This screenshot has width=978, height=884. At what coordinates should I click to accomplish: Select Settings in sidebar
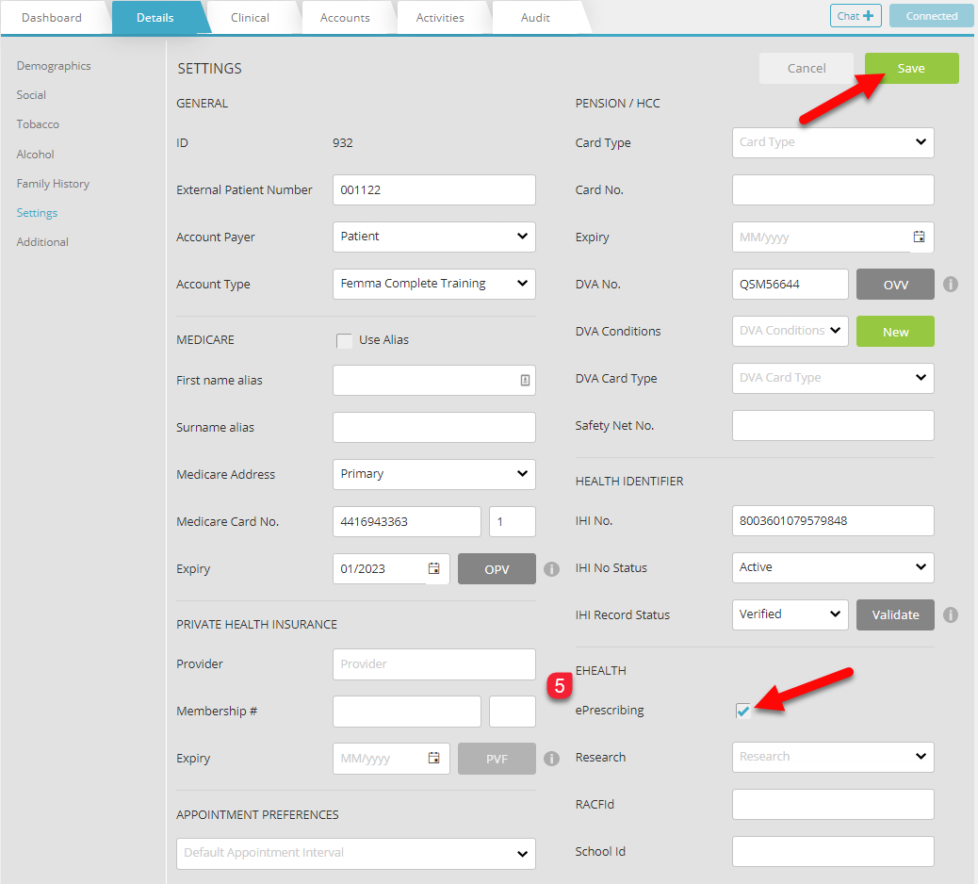37,213
